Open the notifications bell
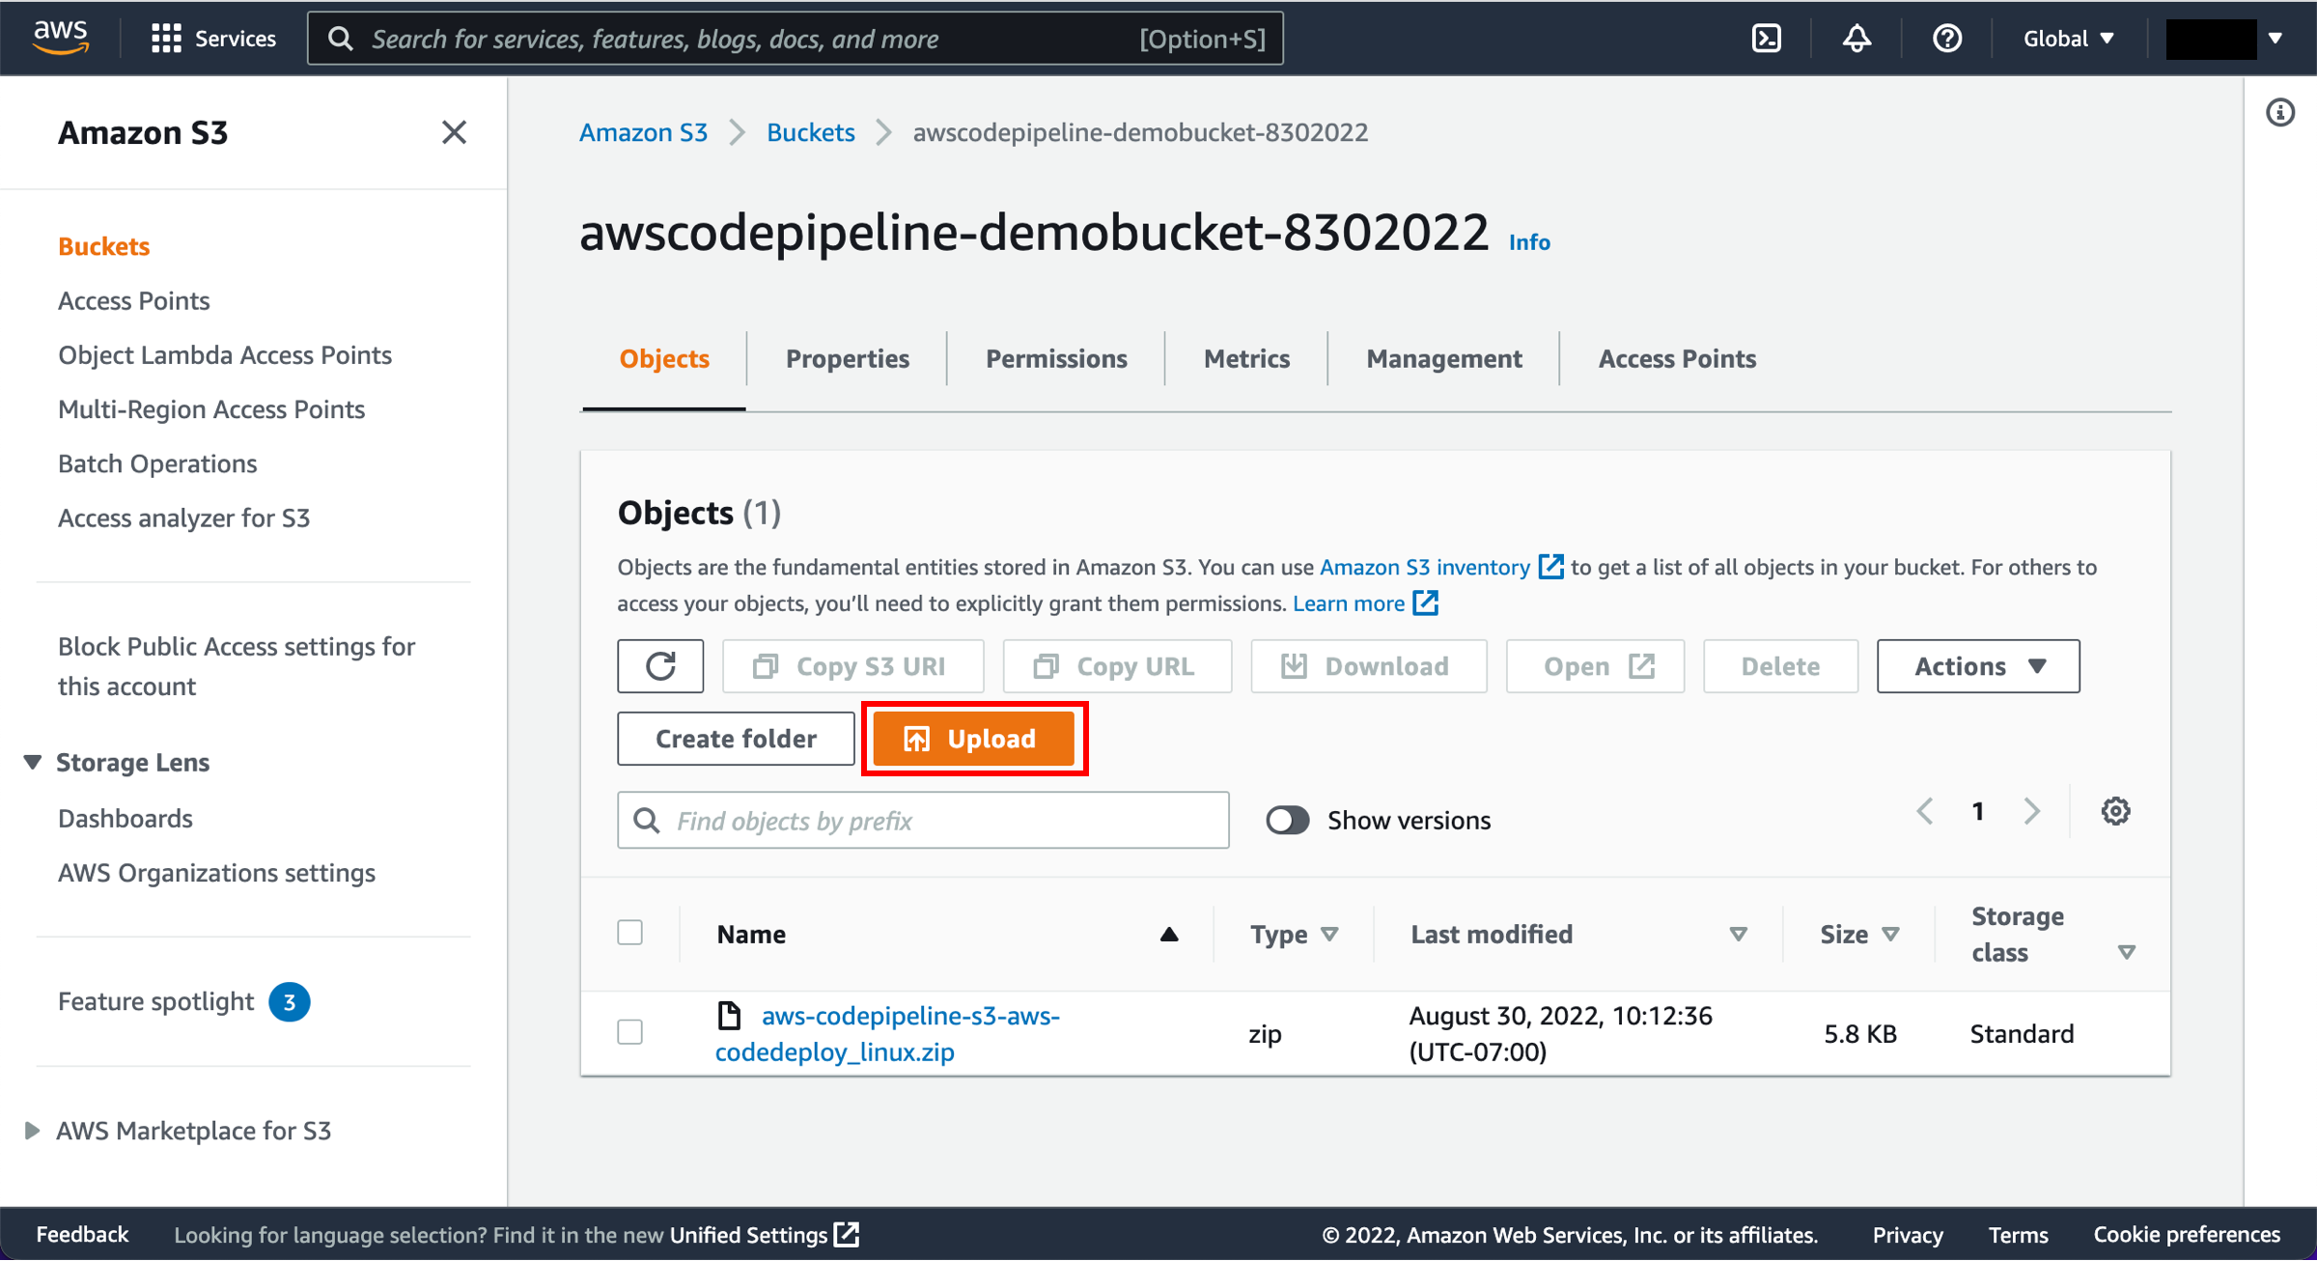This screenshot has height=1261, width=2317. pos(1856,39)
